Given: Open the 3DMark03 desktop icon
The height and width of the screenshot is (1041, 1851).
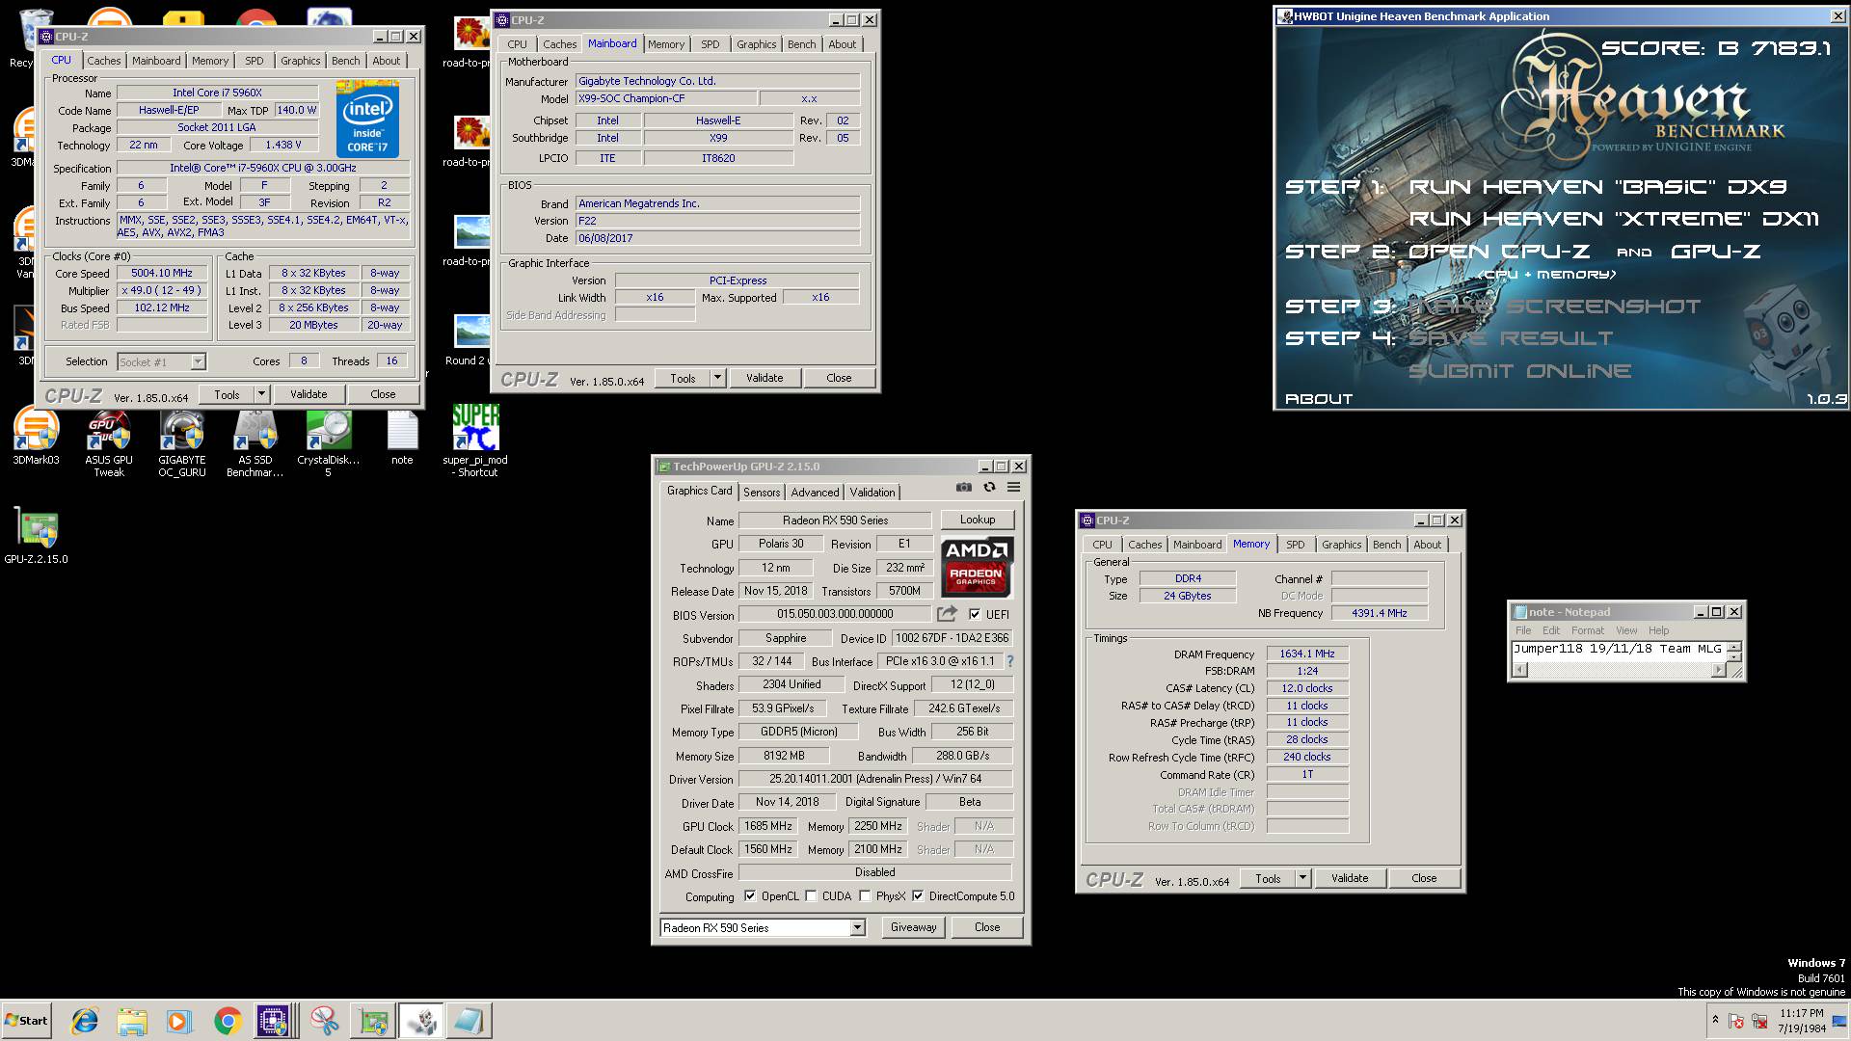Looking at the screenshot, I should (x=36, y=437).
